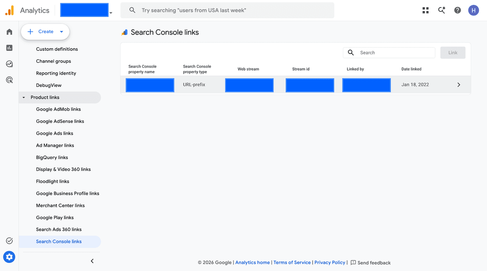Click the Linked by column header
The image size is (487, 271).
click(x=356, y=69)
